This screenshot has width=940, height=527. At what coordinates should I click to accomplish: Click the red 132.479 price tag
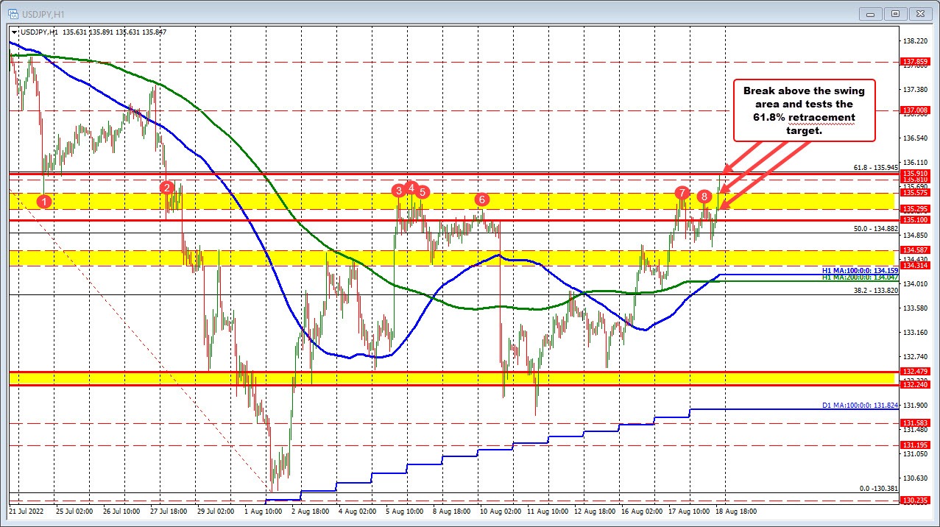915,371
